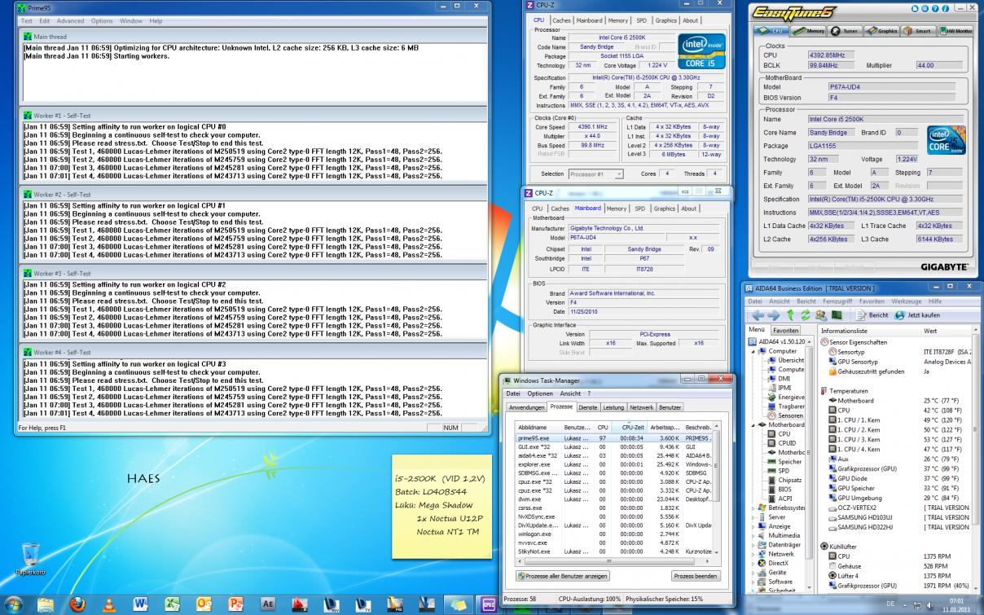
Task: Open Dienste tab in Task-Manager
Action: tap(587, 406)
